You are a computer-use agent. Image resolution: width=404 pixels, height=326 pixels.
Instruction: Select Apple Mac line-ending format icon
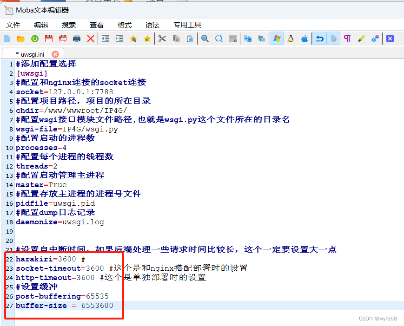click(305, 39)
